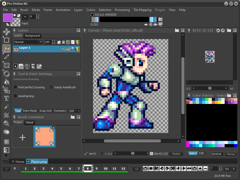Toggle loop playback button

[x=195, y=169]
